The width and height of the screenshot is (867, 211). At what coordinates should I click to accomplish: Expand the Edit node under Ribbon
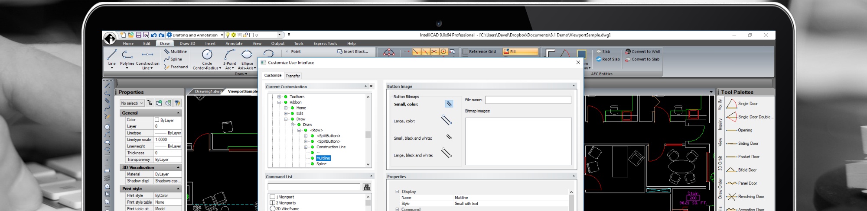click(x=286, y=114)
